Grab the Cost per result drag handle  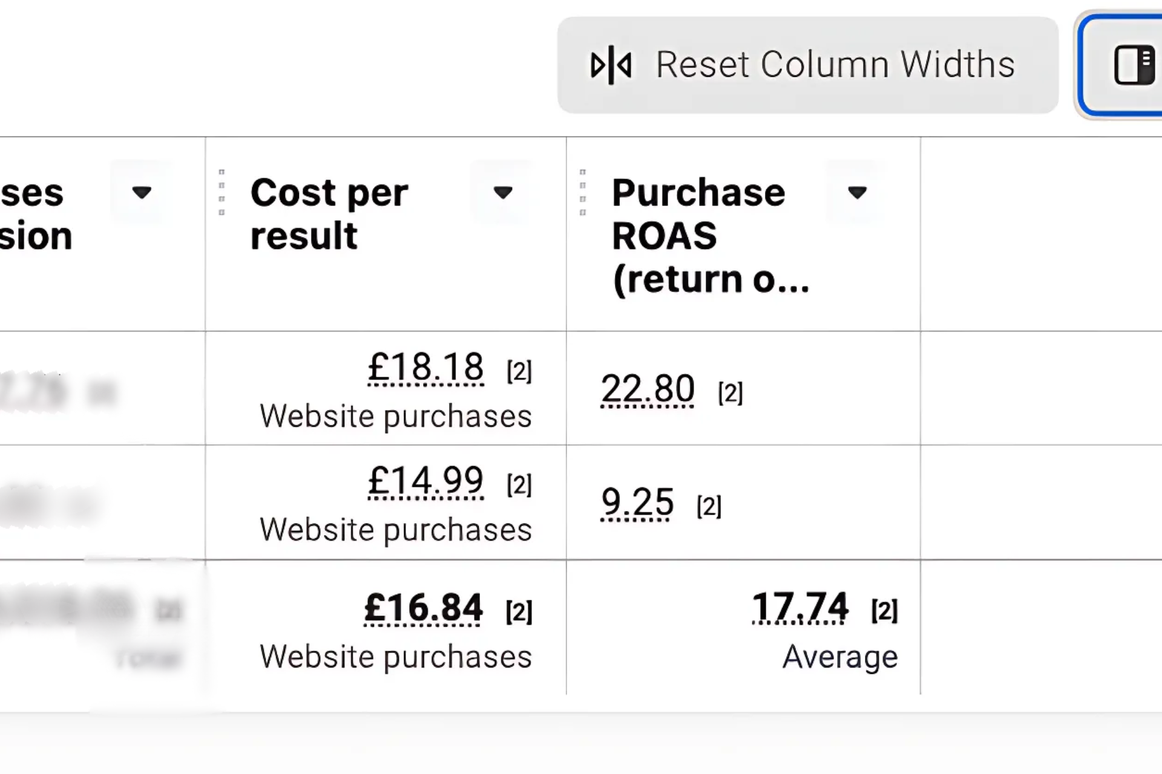coord(222,192)
